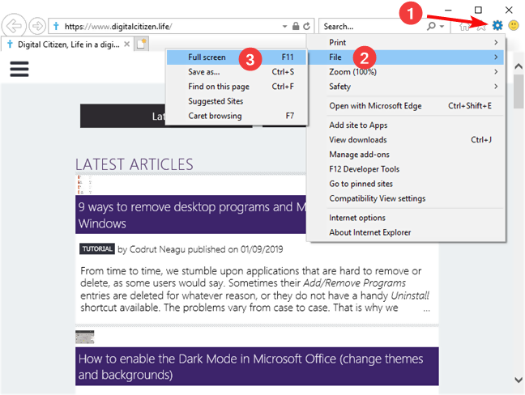Click the browser Forward arrow button
Screen dimensions: 525x395
pos(37,26)
